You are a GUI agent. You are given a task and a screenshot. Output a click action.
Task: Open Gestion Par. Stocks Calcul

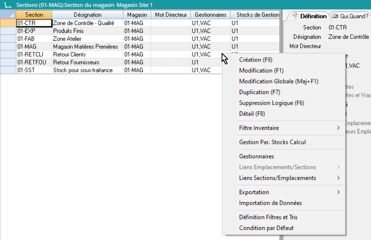(x=272, y=142)
